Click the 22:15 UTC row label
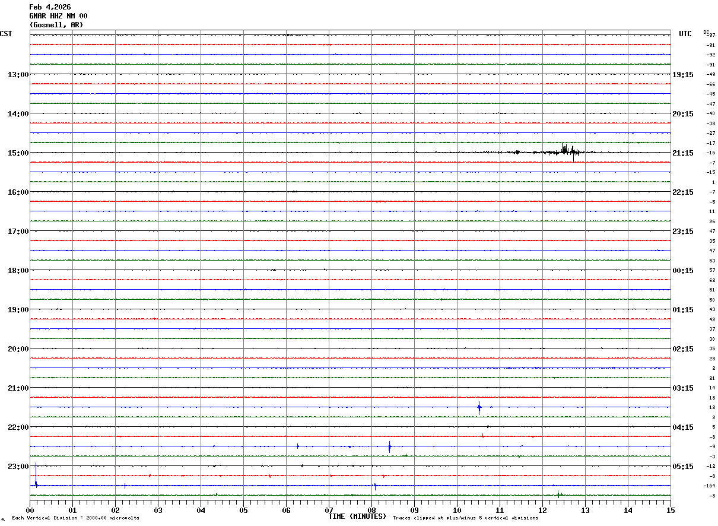 pos(683,192)
